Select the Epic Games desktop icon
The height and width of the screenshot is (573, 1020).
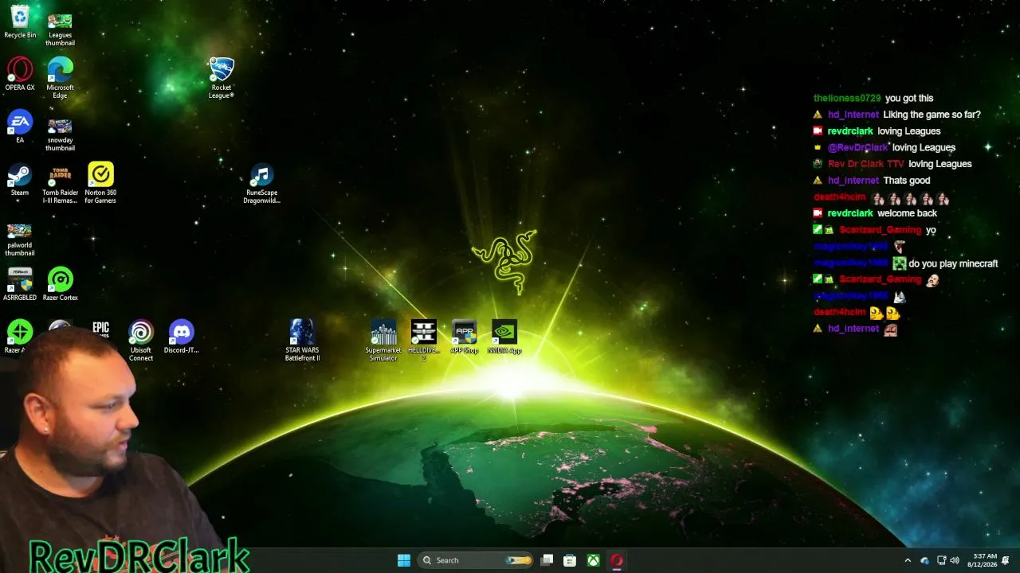point(100,329)
